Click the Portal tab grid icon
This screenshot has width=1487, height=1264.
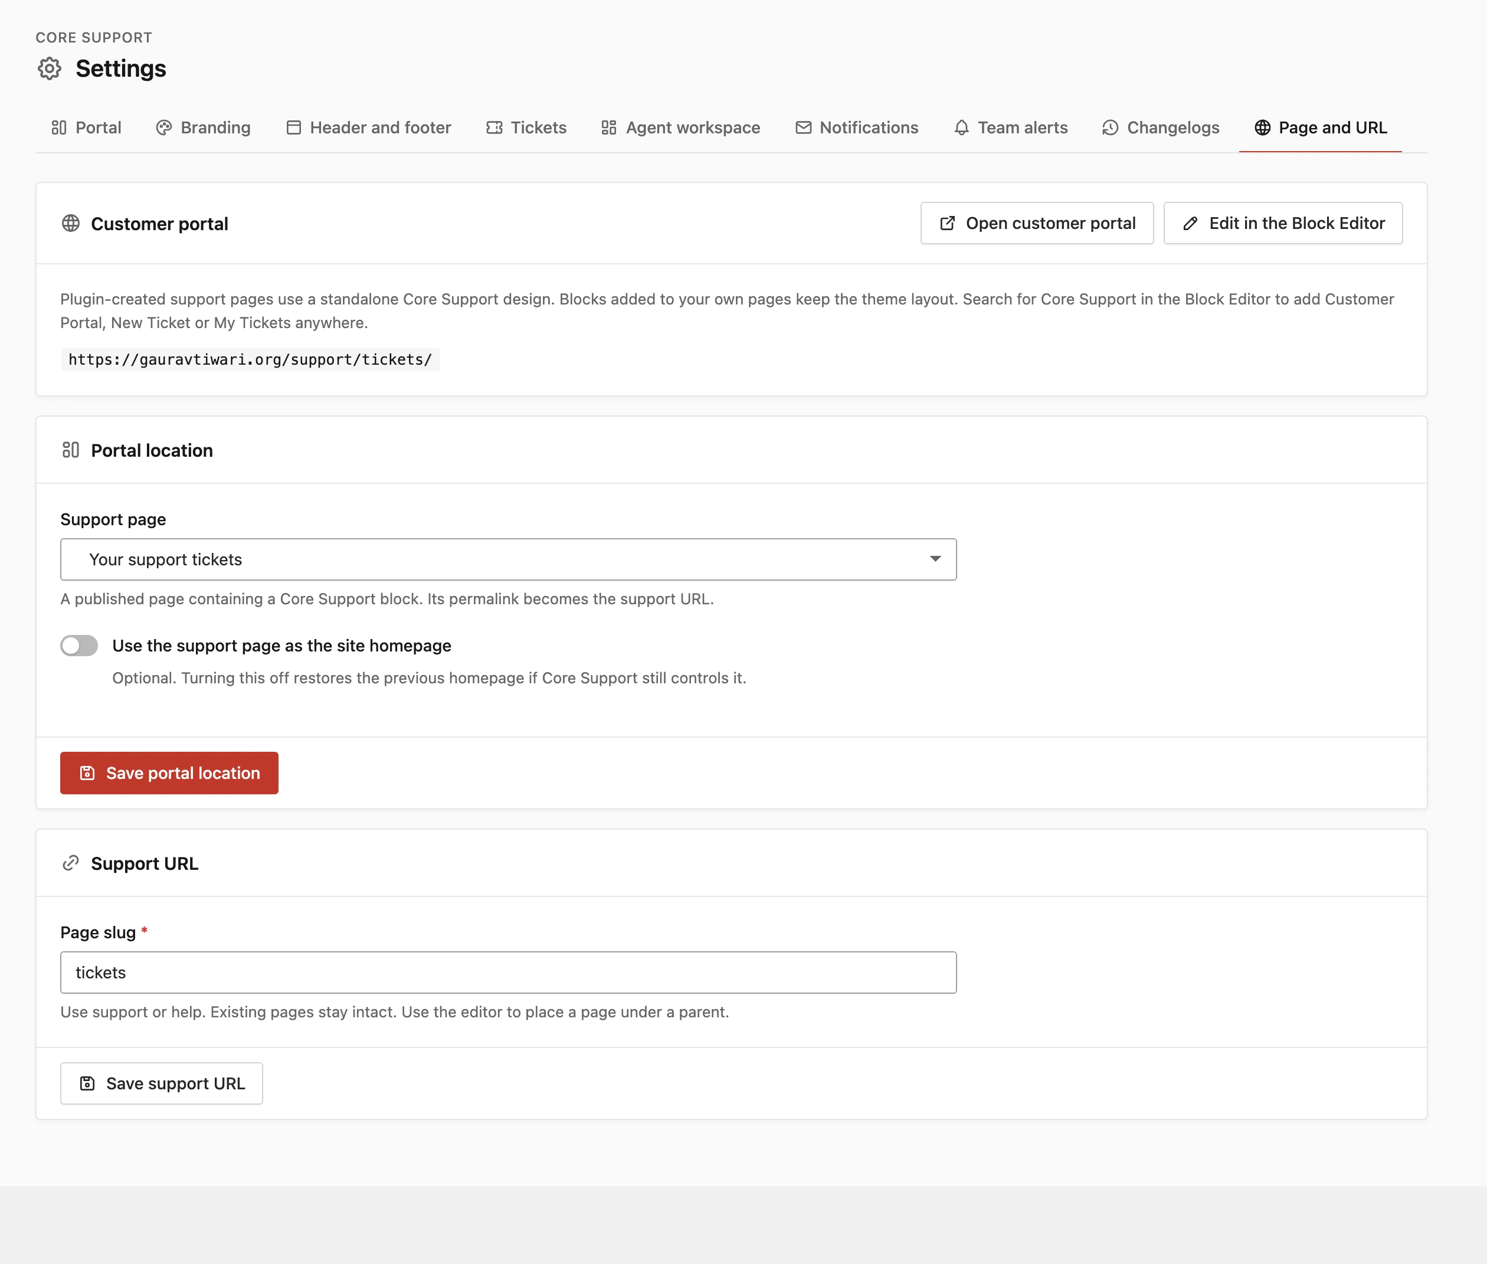pyautogui.click(x=59, y=127)
